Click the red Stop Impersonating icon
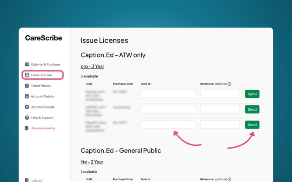Viewport: 292px width, 182px height. 27,128
